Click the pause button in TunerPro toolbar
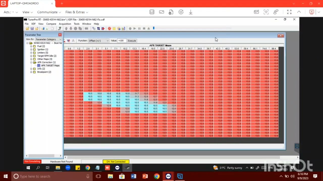323x181 pixels. [139, 29]
